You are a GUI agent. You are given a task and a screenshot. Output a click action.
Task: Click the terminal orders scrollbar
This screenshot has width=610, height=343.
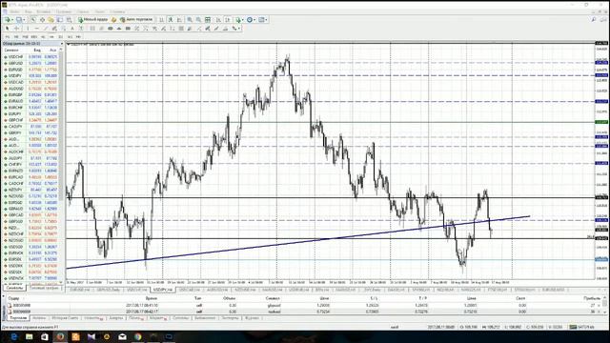pos(604,305)
